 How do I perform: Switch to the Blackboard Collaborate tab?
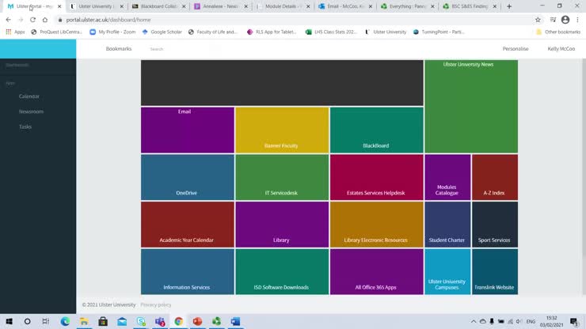(x=158, y=6)
